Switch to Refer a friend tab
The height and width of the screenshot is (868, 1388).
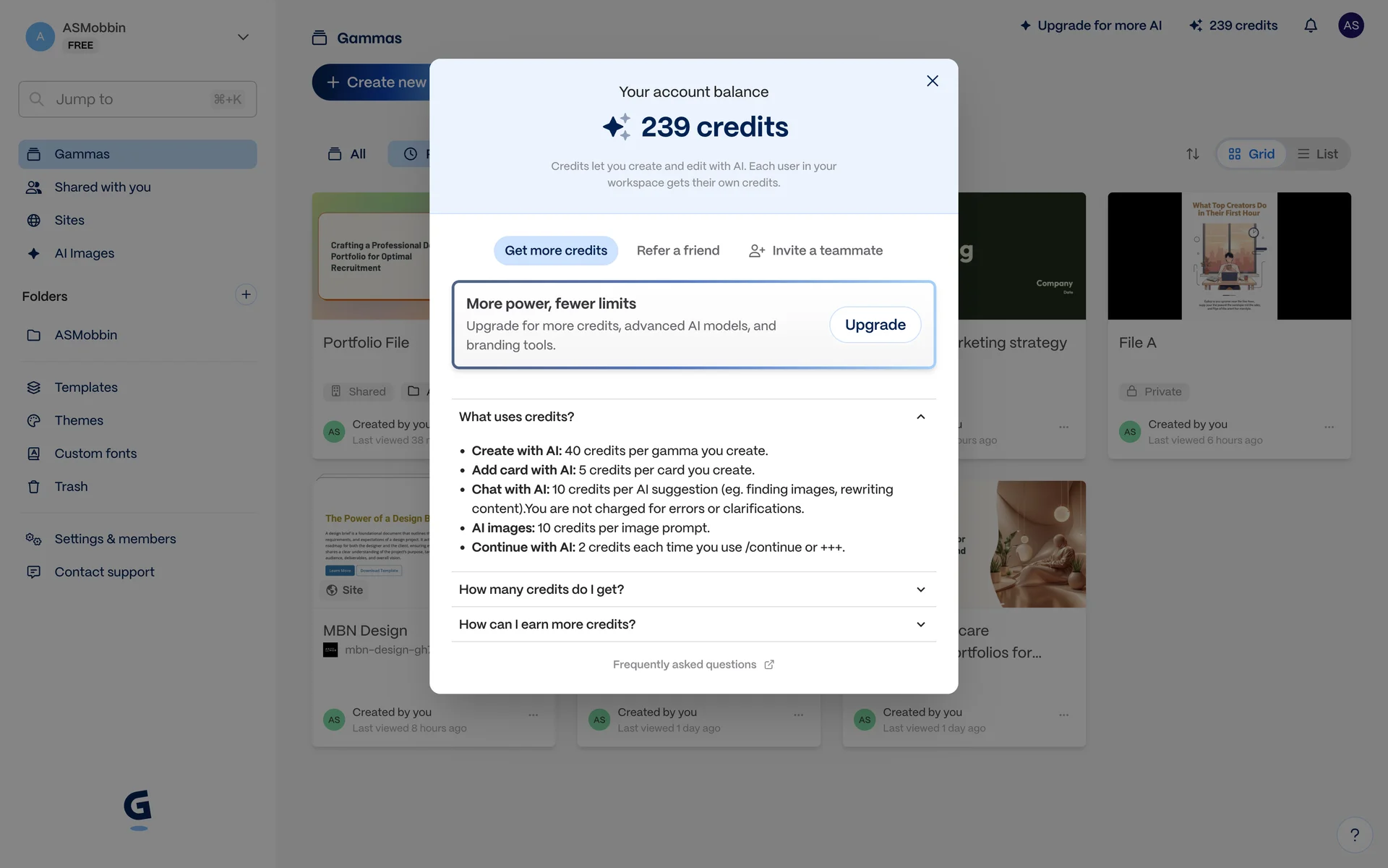click(x=677, y=251)
